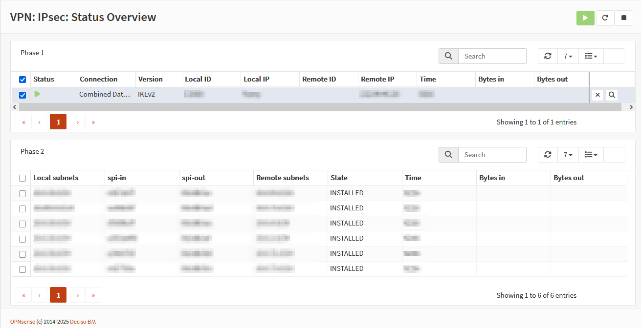Disconnect the Combined Dat... tunnel via X icon
Screen dimensions: 641x328
(x=597, y=95)
